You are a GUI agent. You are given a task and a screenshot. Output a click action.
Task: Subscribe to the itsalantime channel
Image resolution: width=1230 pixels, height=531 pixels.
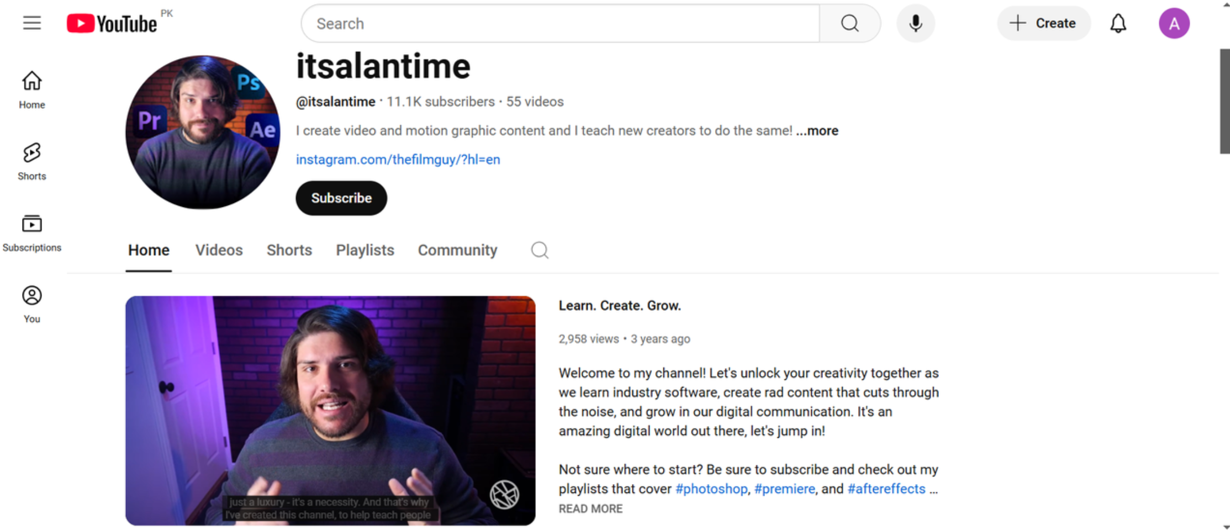click(x=341, y=198)
